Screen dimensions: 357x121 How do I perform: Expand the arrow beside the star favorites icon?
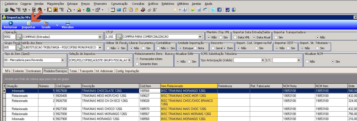(179, 10)
